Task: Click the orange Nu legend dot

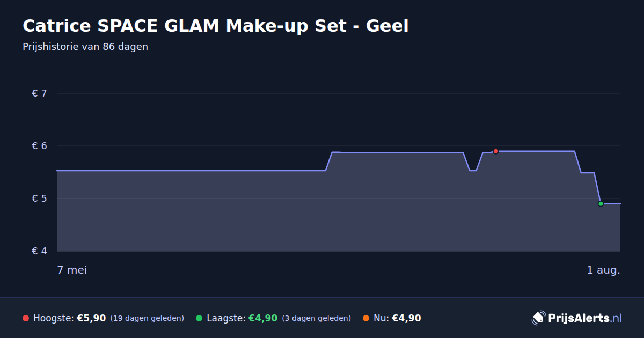Action: pyautogui.click(x=366, y=318)
